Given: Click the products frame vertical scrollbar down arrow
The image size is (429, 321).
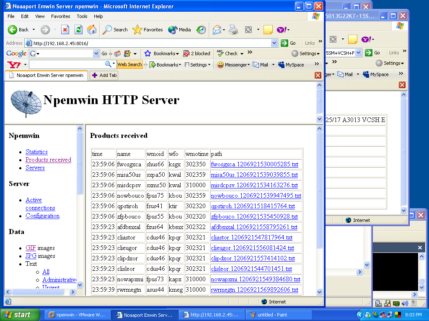Looking at the screenshot, I should click(319, 292).
